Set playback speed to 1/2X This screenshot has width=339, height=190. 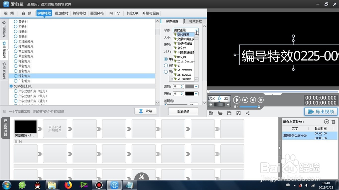(x=212, y=99)
